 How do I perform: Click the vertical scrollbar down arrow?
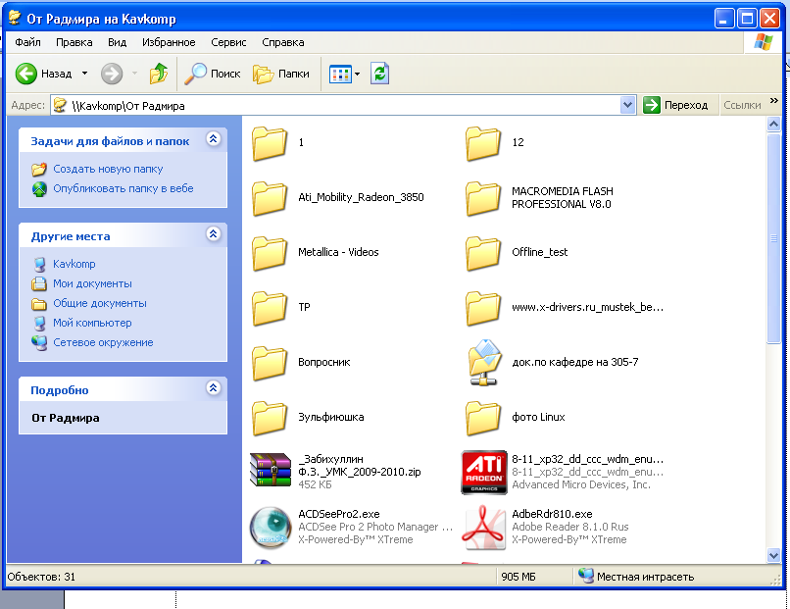pyautogui.click(x=774, y=556)
